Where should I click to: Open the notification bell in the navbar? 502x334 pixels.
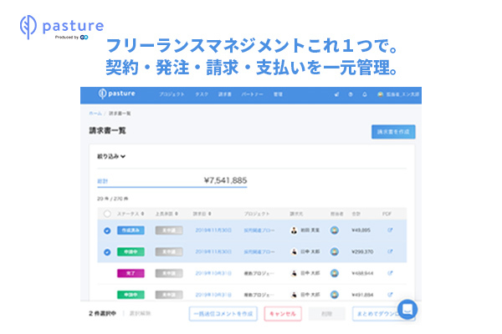365,94
